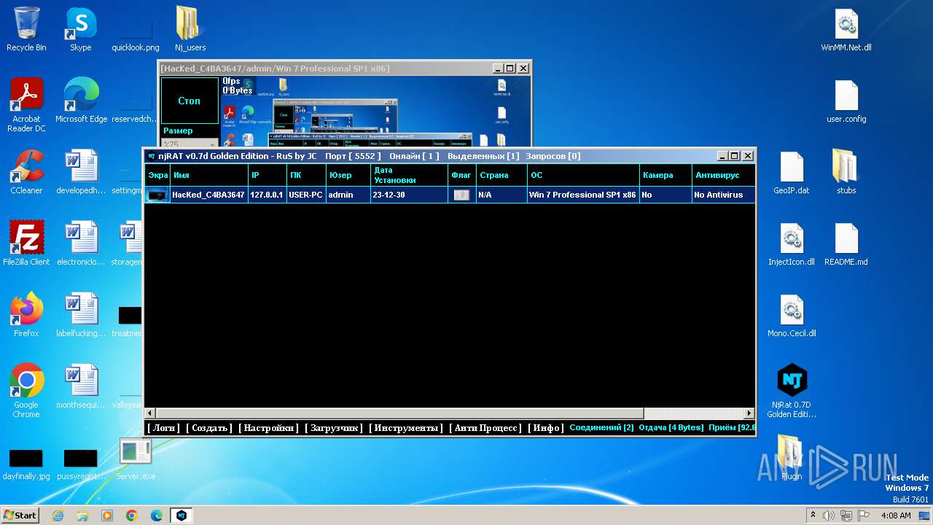The width and height of the screenshot is (933, 525).
Task: Open CCleaner desktop shortcut
Action: click(26, 172)
